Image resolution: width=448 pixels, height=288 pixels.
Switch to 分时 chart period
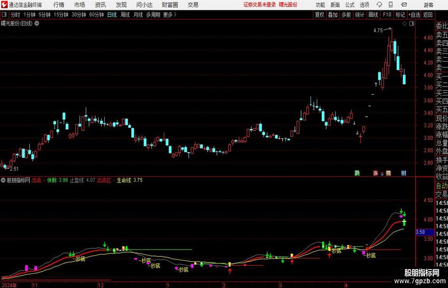(x=16, y=15)
